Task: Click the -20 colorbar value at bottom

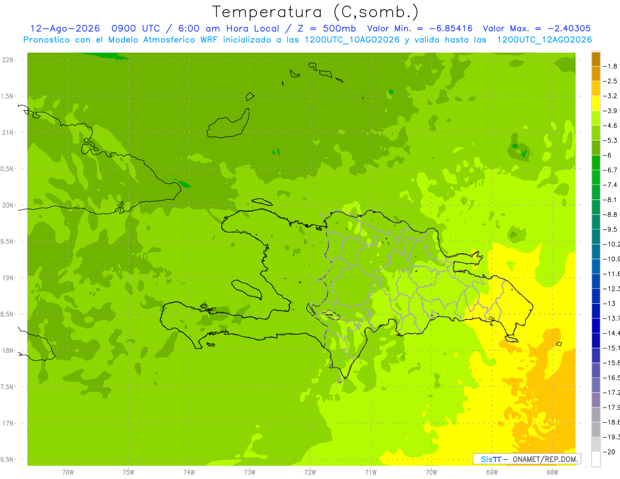Action: [609, 452]
